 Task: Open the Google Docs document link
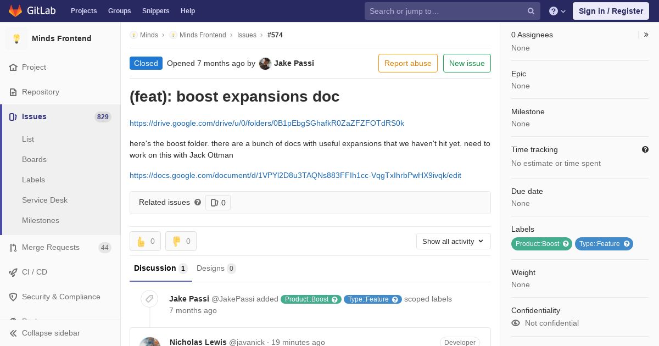(x=295, y=175)
